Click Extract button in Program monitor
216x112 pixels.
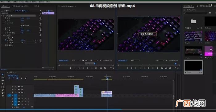166,68
